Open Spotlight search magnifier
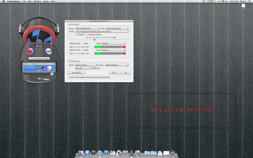253x158 pixels. (x=249, y=1)
